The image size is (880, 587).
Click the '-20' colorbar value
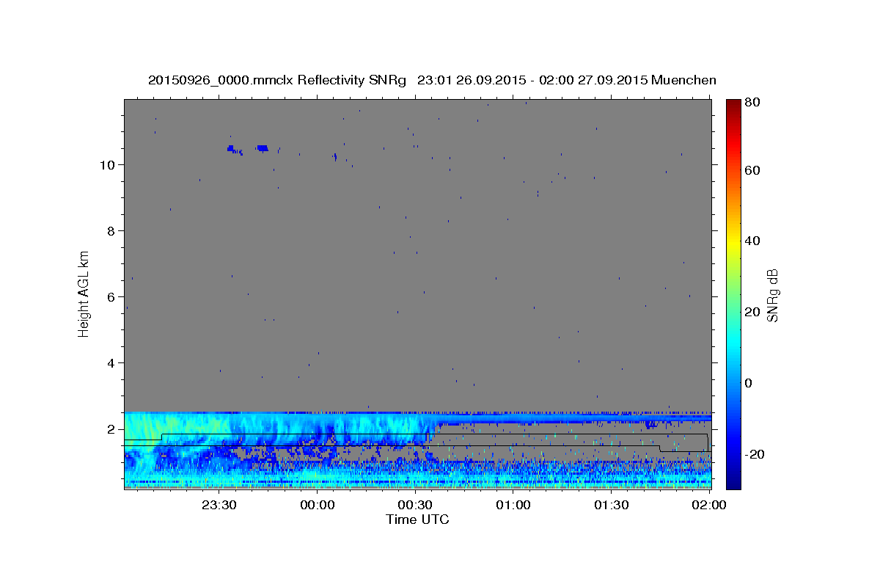click(753, 455)
